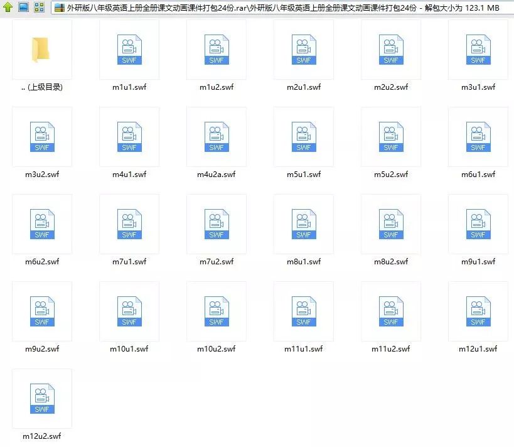Select the m1u1.swf file icon

pyautogui.click(x=129, y=50)
